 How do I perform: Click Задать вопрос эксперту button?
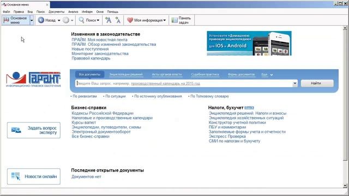tap(34, 130)
